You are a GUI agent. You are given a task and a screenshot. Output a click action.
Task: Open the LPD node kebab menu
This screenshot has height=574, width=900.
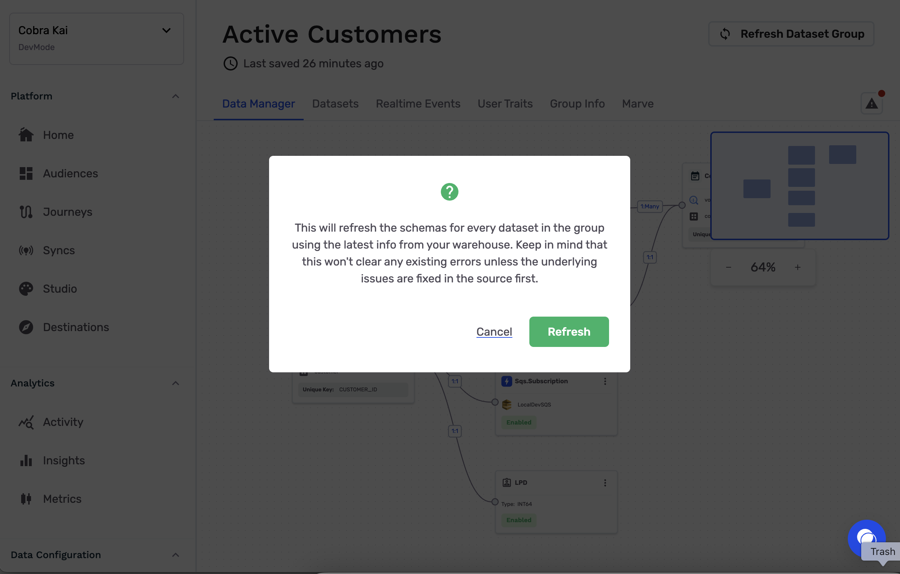[x=606, y=482]
